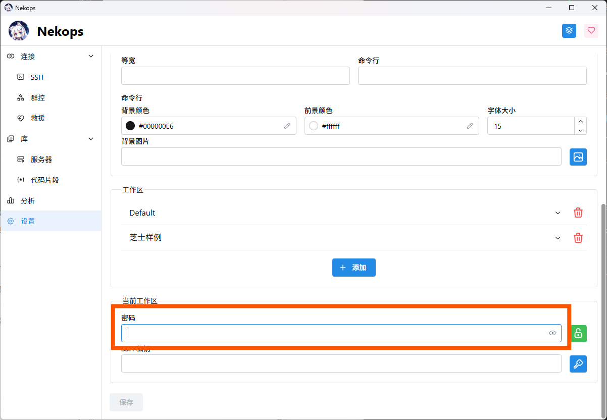Toggle password visibility with eye icon

click(x=552, y=333)
